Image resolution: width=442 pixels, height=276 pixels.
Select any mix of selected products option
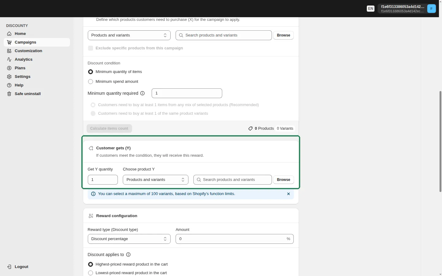point(93,105)
